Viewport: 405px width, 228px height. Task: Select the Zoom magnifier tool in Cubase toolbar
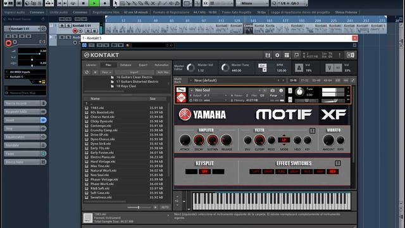point(147,3)
